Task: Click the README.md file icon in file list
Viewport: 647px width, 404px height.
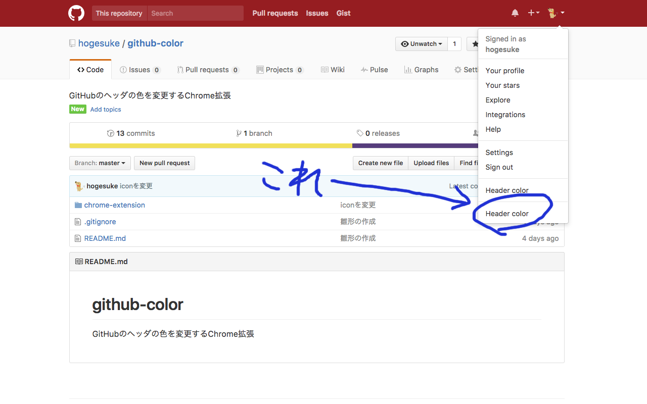Action: 78,238
